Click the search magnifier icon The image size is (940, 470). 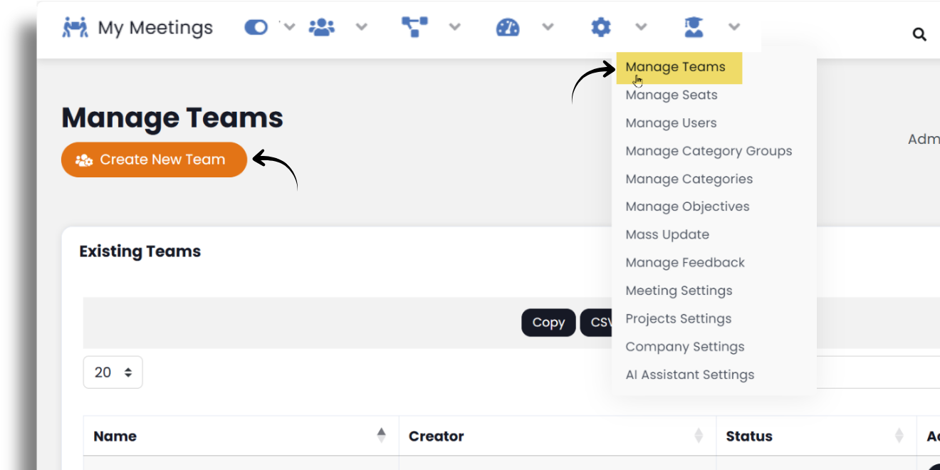[x=919, y=34]
